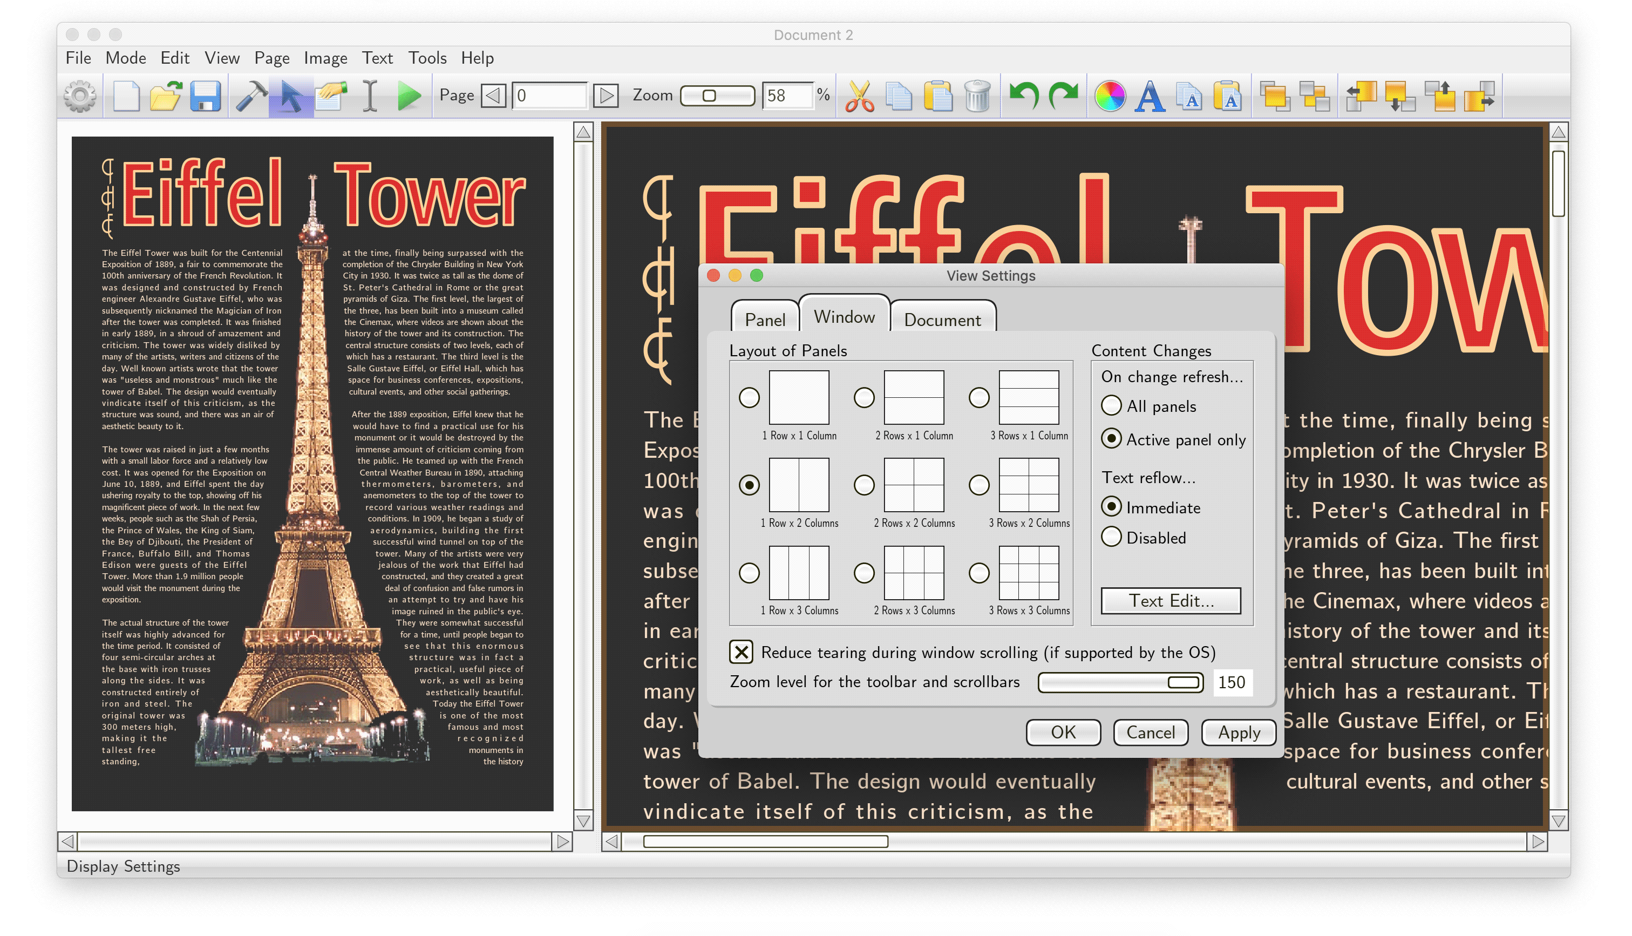
Task: Set text reflow to Disabled
Action: click(1112, 537)
